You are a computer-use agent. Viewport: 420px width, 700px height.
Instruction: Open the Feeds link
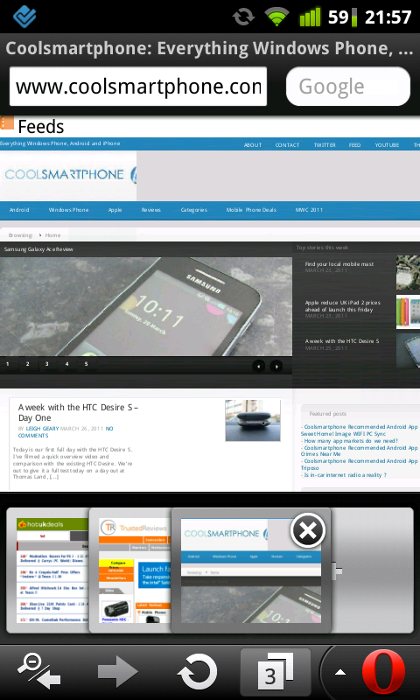click(41, 127)
